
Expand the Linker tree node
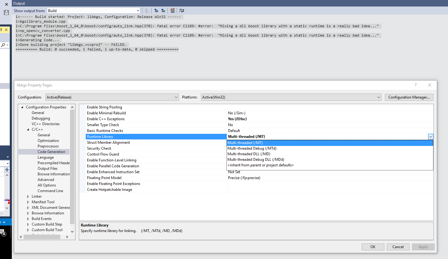(28, 196)
